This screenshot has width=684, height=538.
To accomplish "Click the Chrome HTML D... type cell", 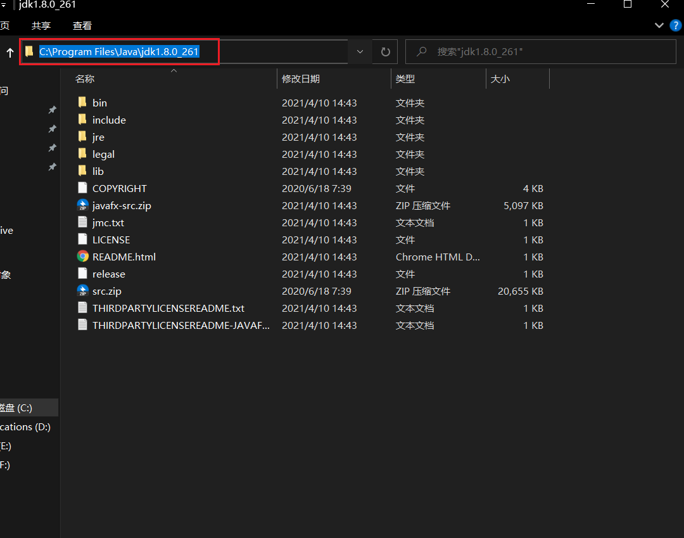I will pyautogui.click(x=438, y=257).
